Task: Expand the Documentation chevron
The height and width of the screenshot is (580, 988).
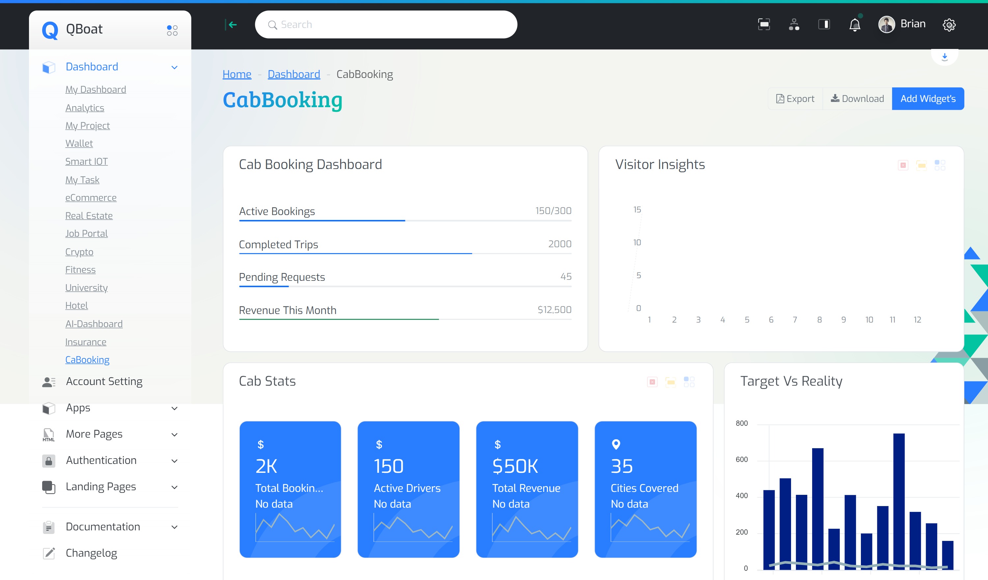Action: point(175,527)
